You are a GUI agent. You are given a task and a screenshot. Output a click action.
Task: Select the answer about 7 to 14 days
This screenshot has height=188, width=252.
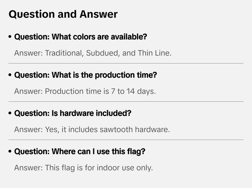tap(85, 91)
